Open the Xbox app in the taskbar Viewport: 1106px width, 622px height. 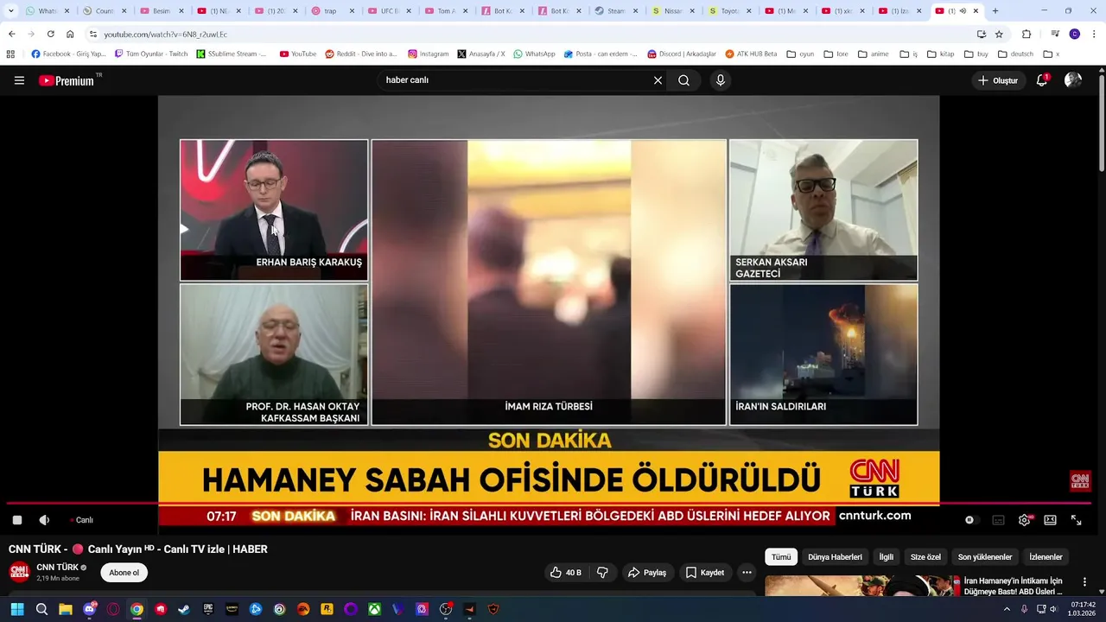coord(374,609)
